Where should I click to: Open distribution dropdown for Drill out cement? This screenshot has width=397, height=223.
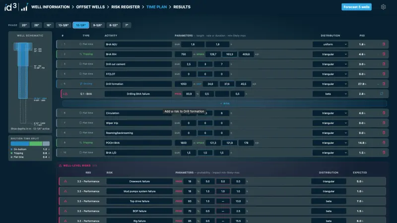coord(330,64)
